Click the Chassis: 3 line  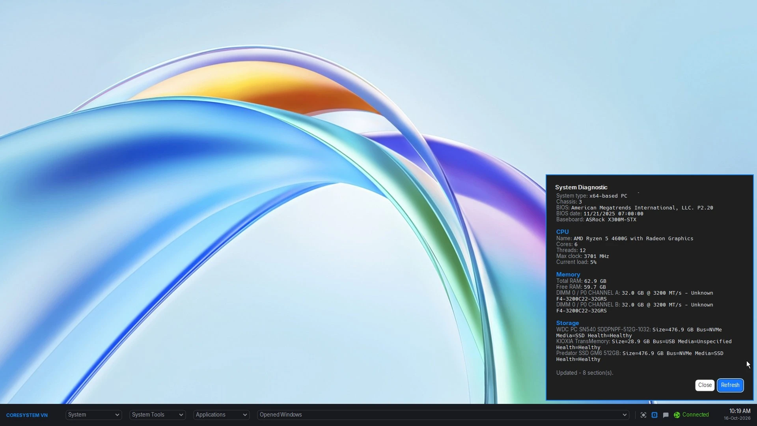click(x=569, y=202)
